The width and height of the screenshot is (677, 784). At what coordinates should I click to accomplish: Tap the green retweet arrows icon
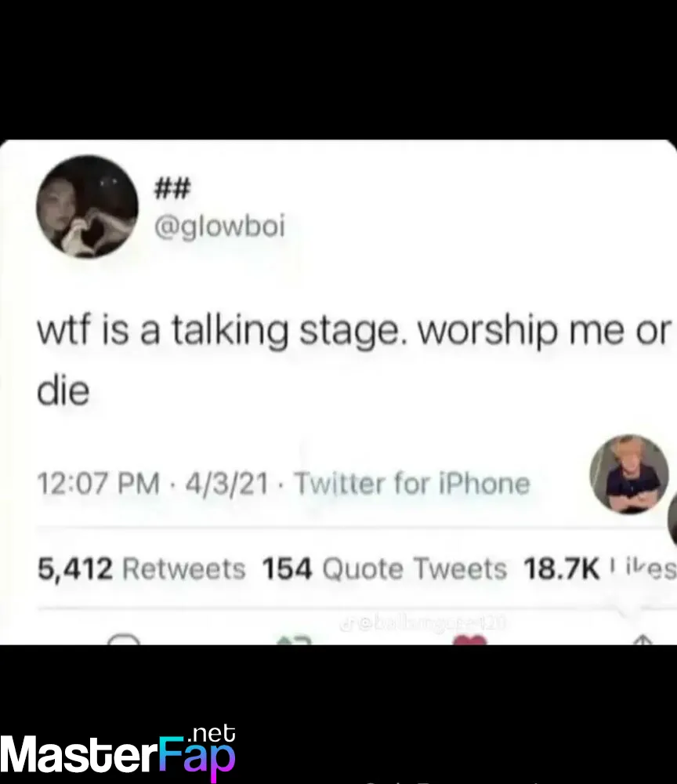pyautogui.click(x=295, y=640)
